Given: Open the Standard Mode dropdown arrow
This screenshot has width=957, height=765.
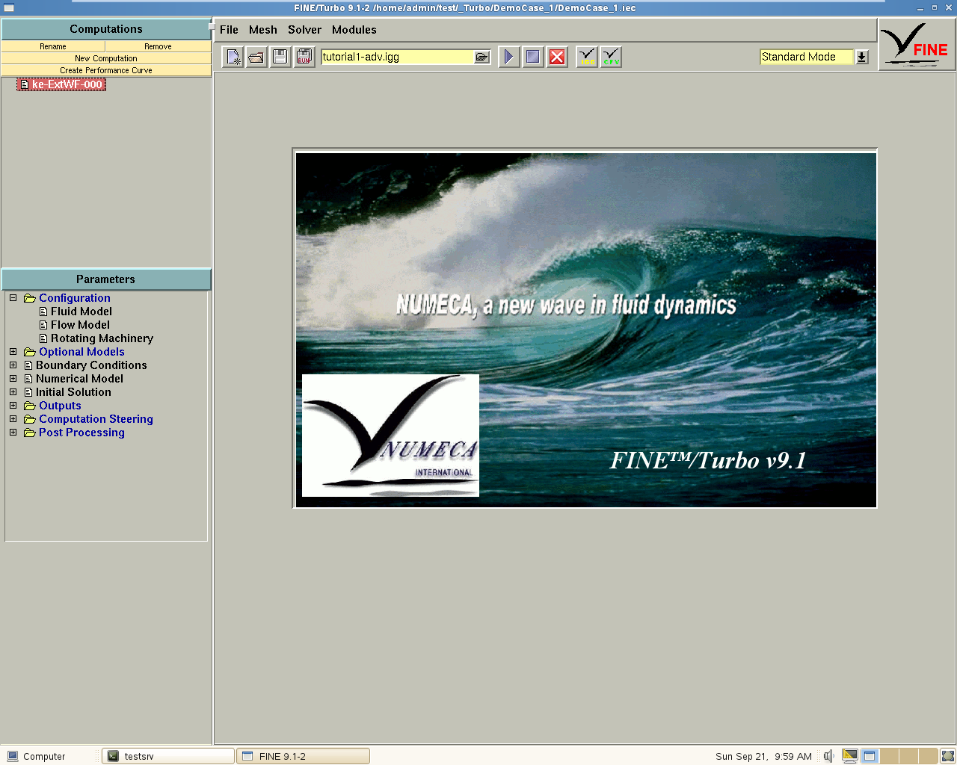Looking at the screenshot, I should pyautogui.click(x=862, y=57).
